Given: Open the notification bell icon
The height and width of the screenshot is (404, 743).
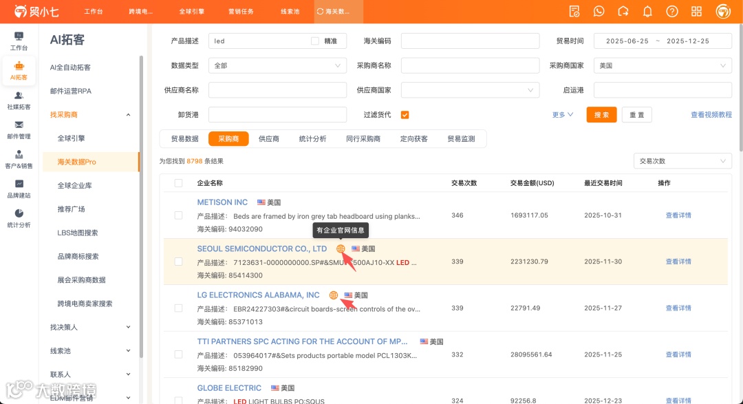Looking at the screenshot, I should (647, 12).
